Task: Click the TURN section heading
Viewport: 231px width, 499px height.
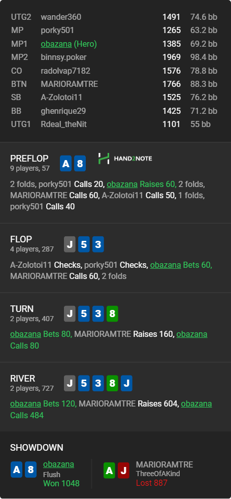Action: click(22, 308)
